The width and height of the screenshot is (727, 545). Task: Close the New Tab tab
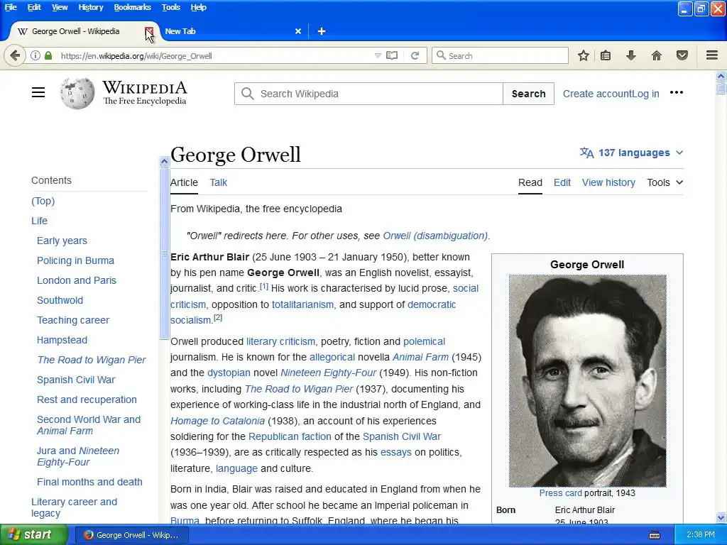coord(298,31)
